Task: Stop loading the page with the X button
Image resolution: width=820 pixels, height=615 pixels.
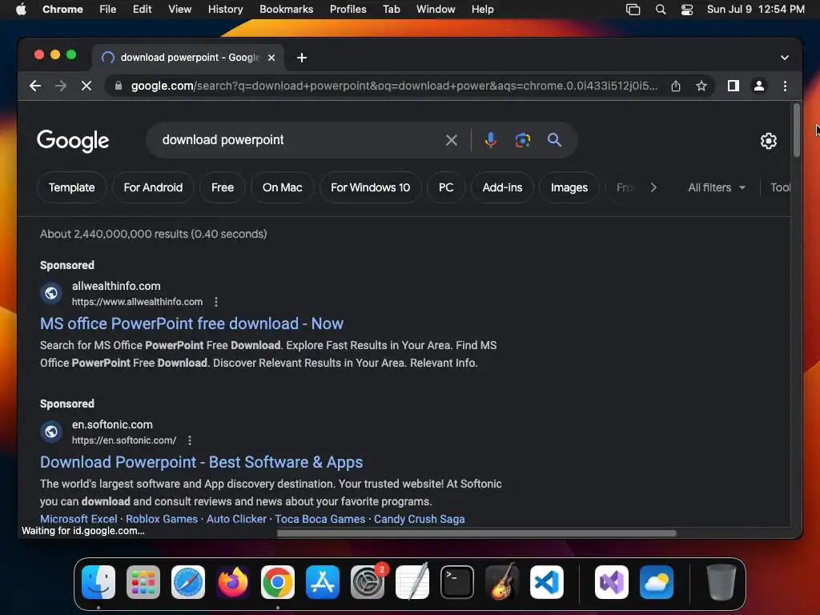Action: (x=86, y=86)
